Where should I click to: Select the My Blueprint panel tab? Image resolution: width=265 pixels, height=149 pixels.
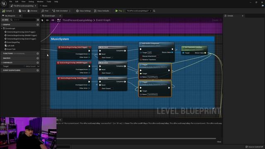10,16
